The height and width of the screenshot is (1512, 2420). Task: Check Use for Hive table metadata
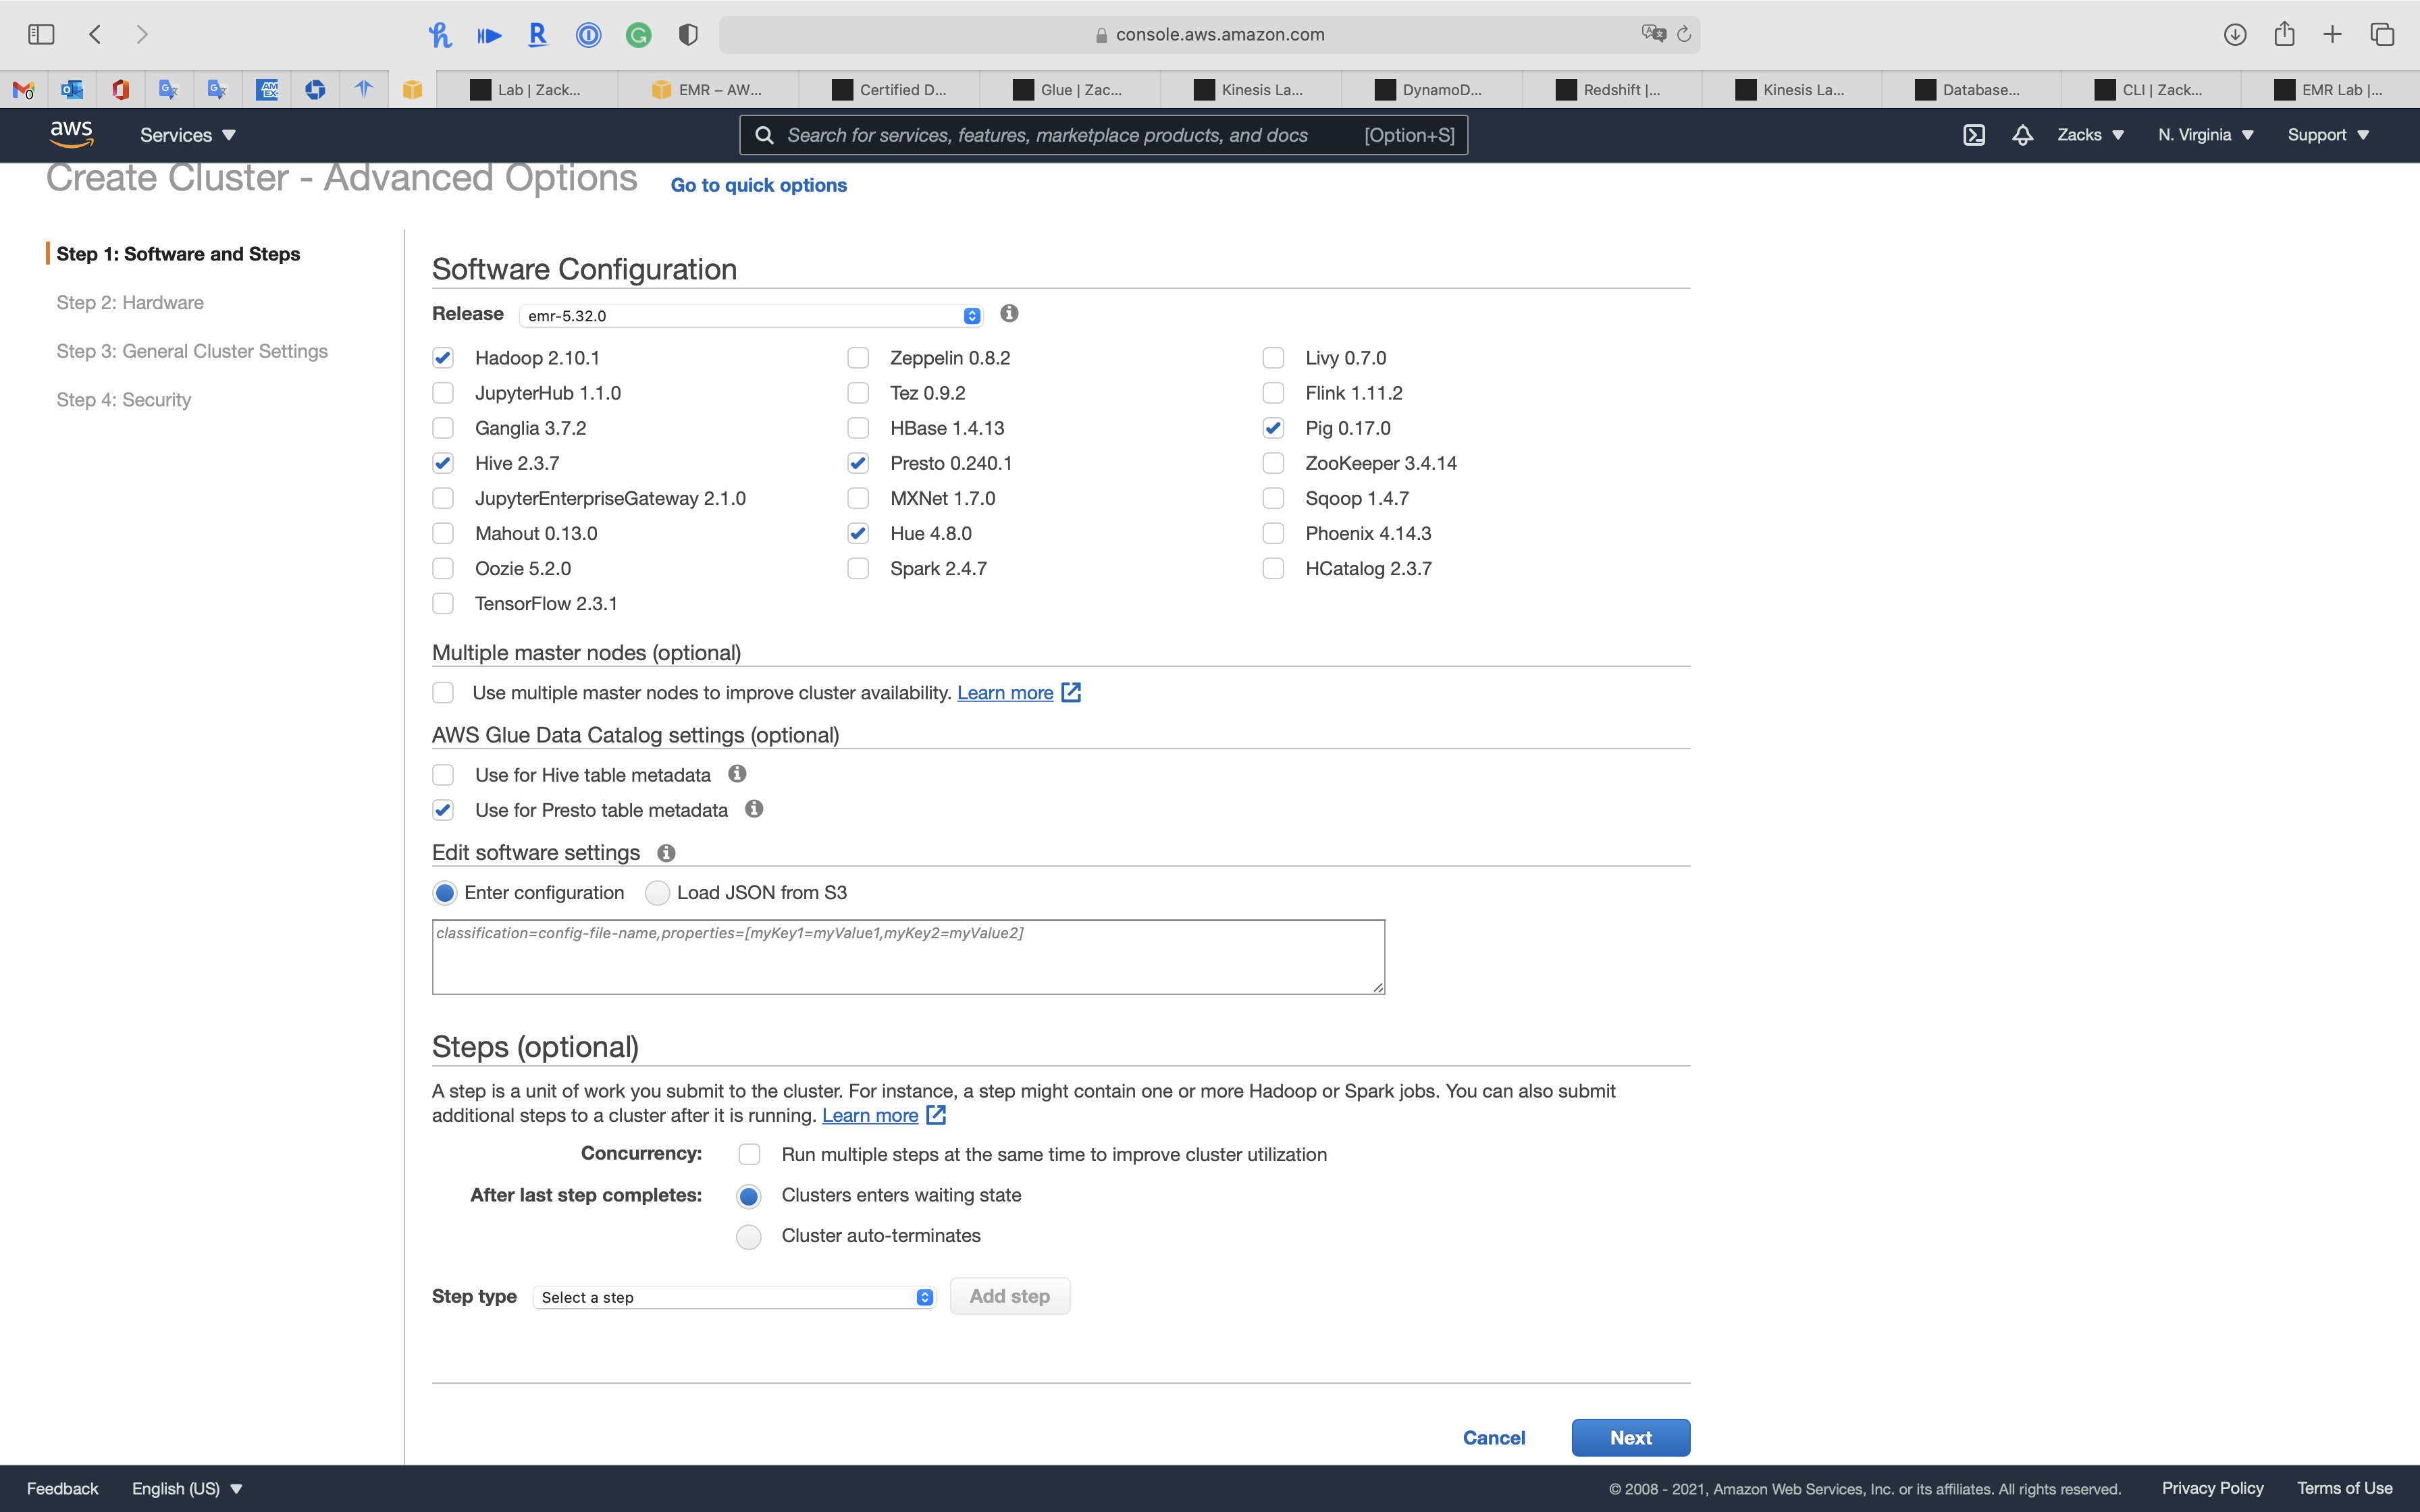[443, 775]
